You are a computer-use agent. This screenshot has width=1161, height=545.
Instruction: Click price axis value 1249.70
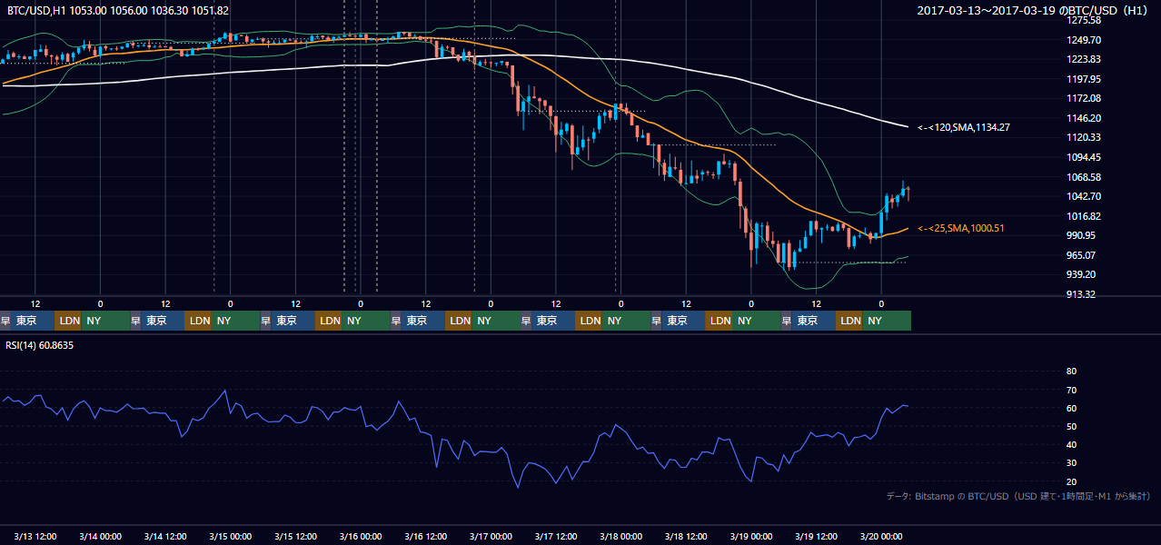click(x=1083, y=40)
